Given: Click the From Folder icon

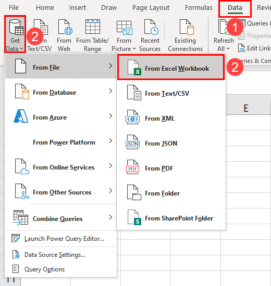Looking at the screenshot, I should (134, 192).
